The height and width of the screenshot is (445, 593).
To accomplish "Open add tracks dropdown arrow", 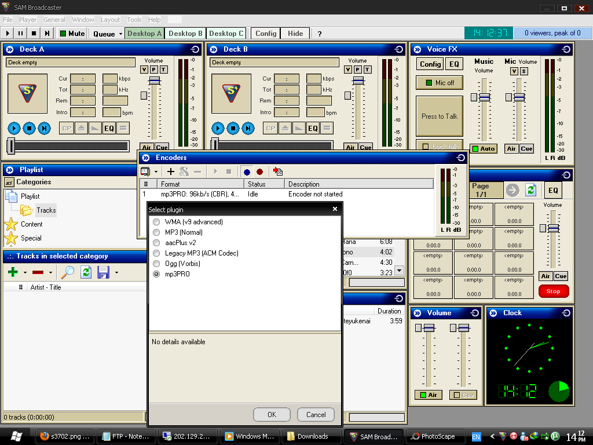I will pyautogui.click(x=25, y=272).
